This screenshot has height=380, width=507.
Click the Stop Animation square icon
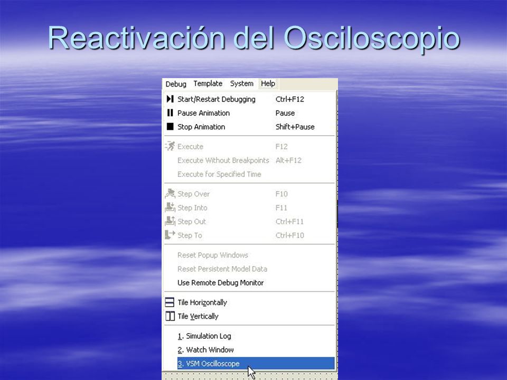pyautogui.click(x=170, y=127)
